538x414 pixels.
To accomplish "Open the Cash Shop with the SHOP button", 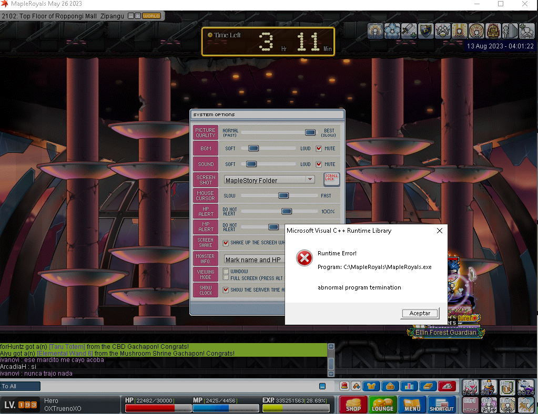I will 353,405.
